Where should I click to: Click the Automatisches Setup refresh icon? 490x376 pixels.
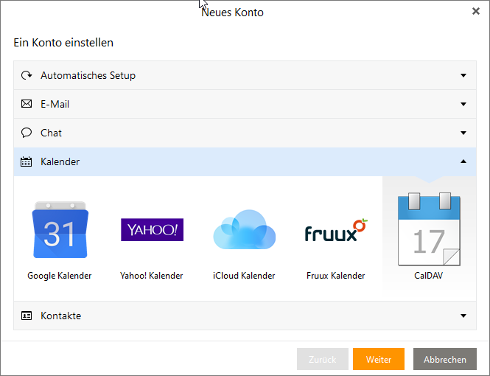(27, 75)
